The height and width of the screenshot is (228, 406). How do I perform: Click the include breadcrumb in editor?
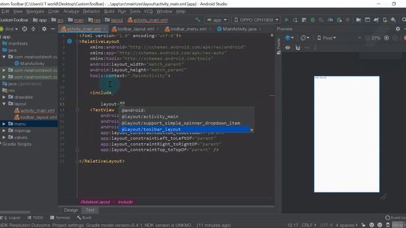(125, 202)
